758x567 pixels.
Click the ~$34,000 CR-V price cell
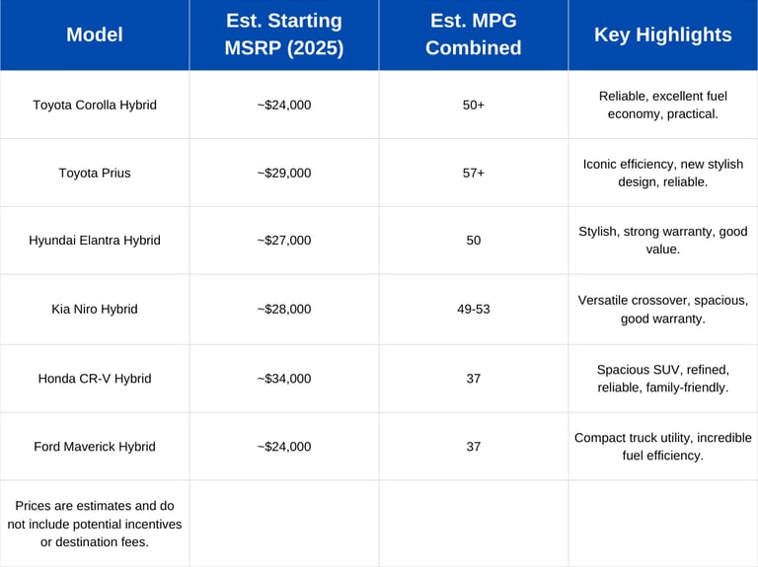[x=284, y=379]
